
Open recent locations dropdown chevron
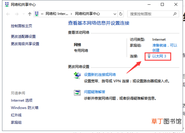click(x=24, y=14)
